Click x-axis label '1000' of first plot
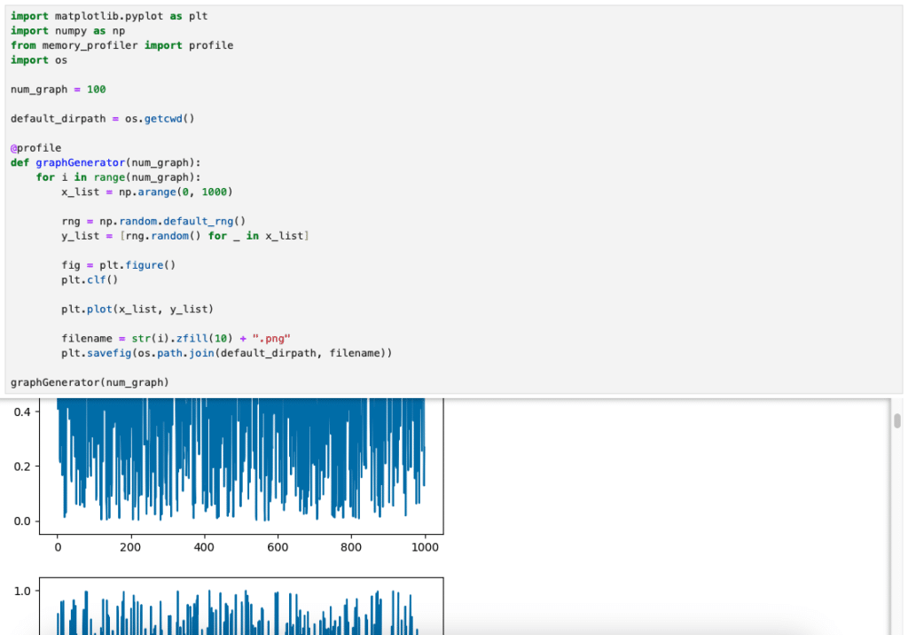 [425, 547]
